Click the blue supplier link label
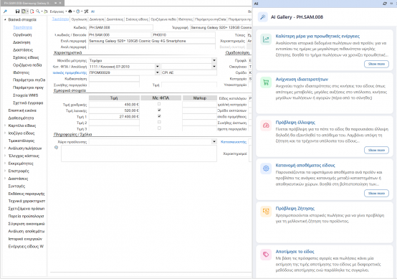The width and height of the screenshot is (397, 279). pyautogui.click(x=70, y=72)
